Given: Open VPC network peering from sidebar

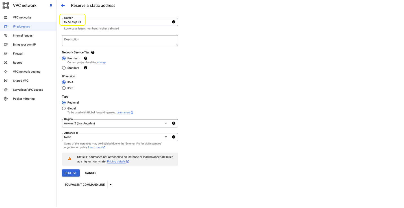Looking at the screenshot, I should coord(6,71).
